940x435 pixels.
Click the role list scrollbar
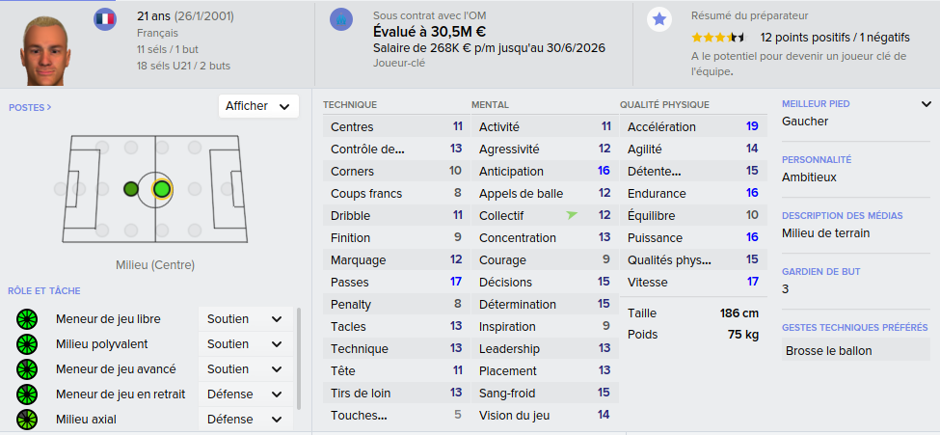(299, 358)
